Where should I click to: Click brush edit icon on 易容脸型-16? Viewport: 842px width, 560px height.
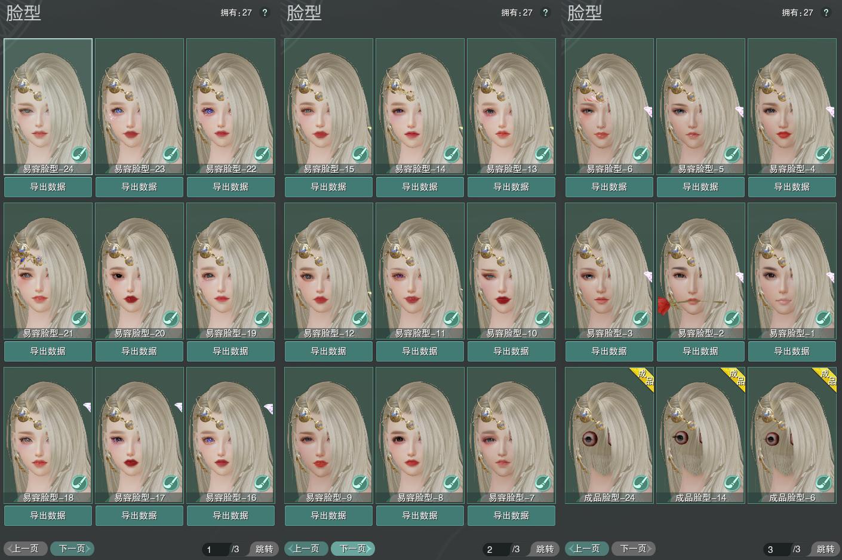tap(262, 484)
